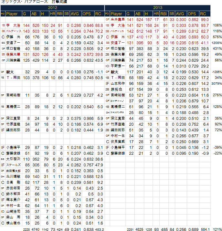Select 高橋信二 in the 2013 table
The width and height of the screenshot is (222, 231).
point(118,107)
